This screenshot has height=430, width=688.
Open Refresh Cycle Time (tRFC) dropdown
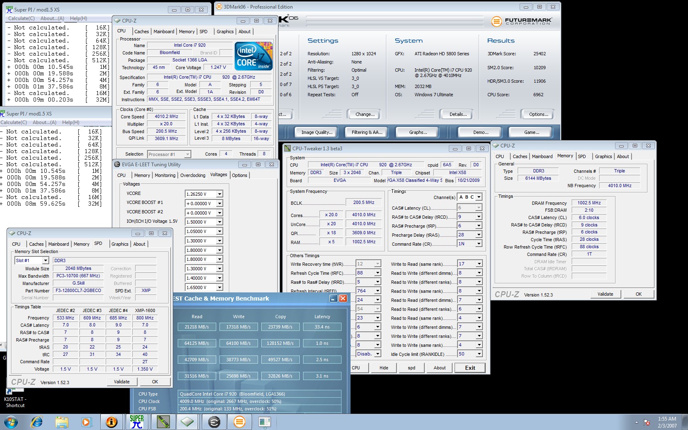[378, 273]
